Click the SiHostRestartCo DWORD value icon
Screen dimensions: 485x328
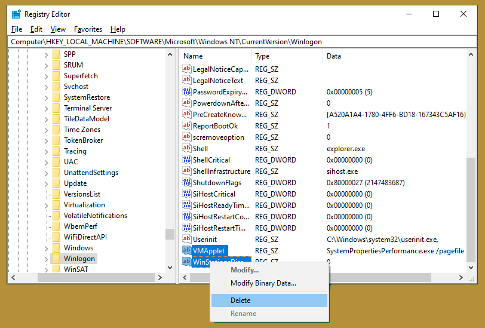click(186, 216)
